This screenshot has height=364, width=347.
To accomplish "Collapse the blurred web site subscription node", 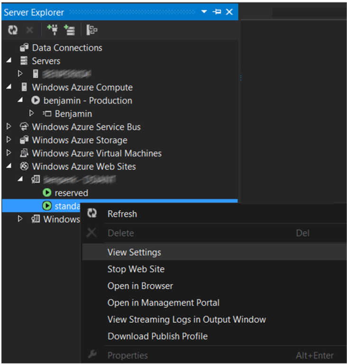I will click(20, 179).
